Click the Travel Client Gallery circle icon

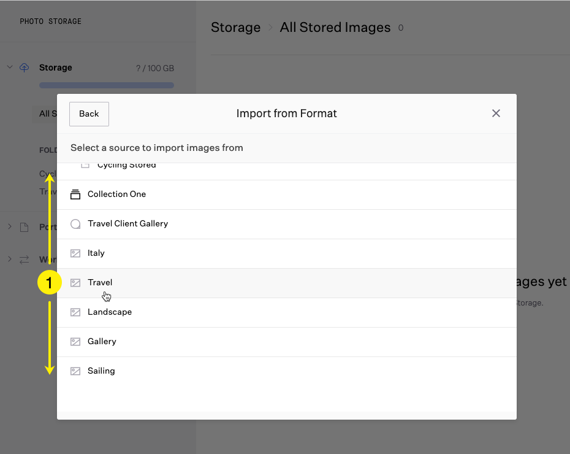click(x=75, y=224)
